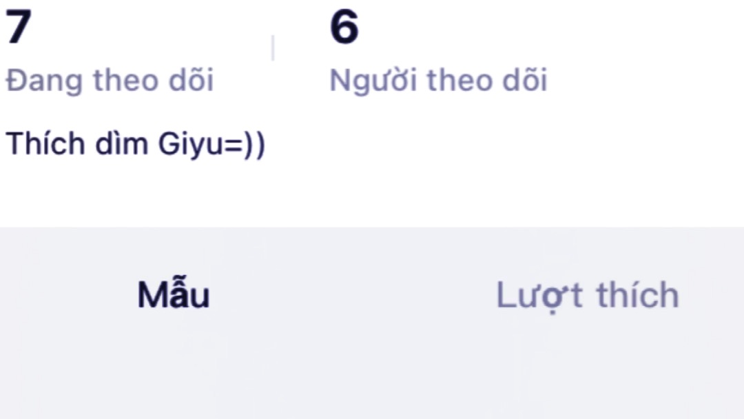Show templates via the Mẫu label

pos(174,294)
